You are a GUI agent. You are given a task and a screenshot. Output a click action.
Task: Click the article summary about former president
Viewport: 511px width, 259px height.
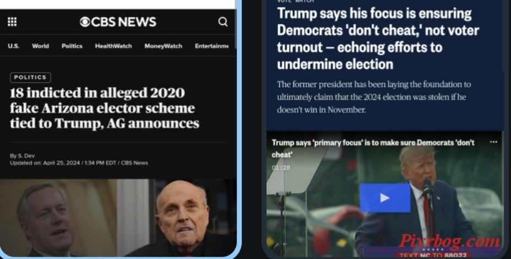(x=374, y=97)
